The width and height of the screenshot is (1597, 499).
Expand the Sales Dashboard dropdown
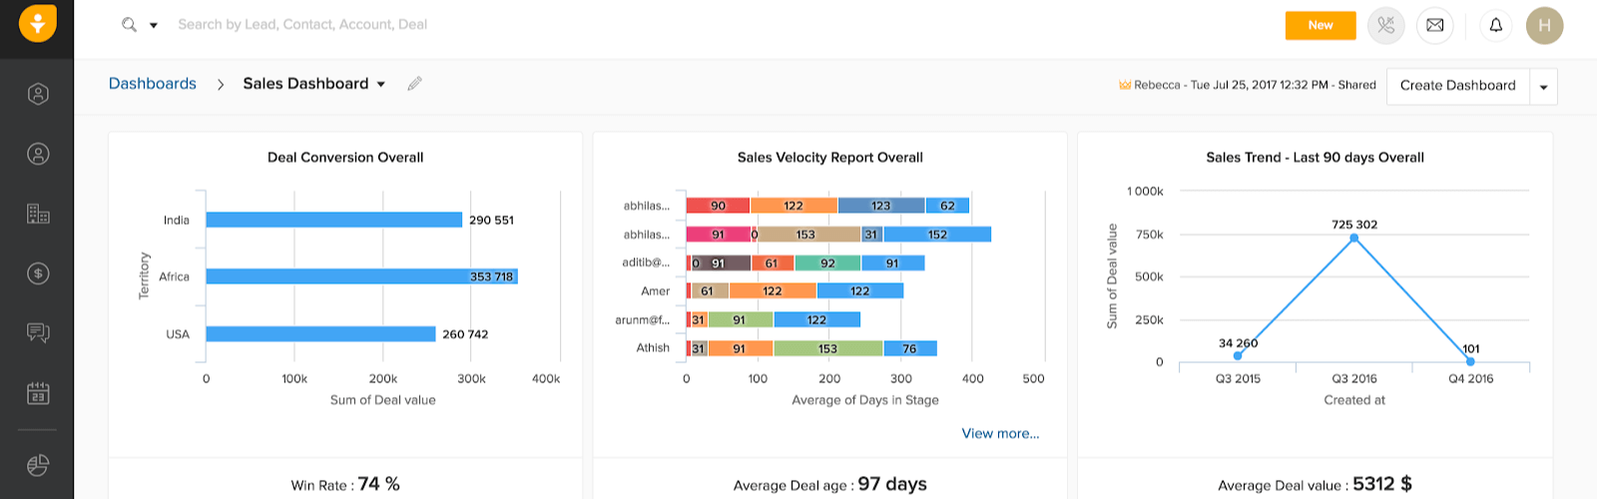pyautogui.click(x=381, y=85)
